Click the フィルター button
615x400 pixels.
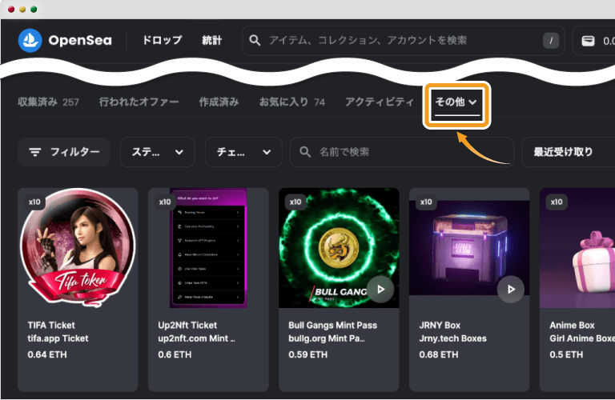coord(64,152)
